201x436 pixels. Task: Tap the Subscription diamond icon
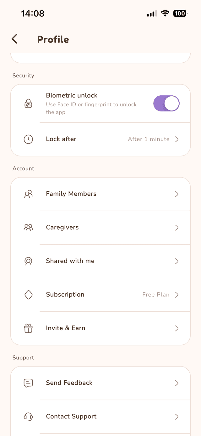coord(28,295)
